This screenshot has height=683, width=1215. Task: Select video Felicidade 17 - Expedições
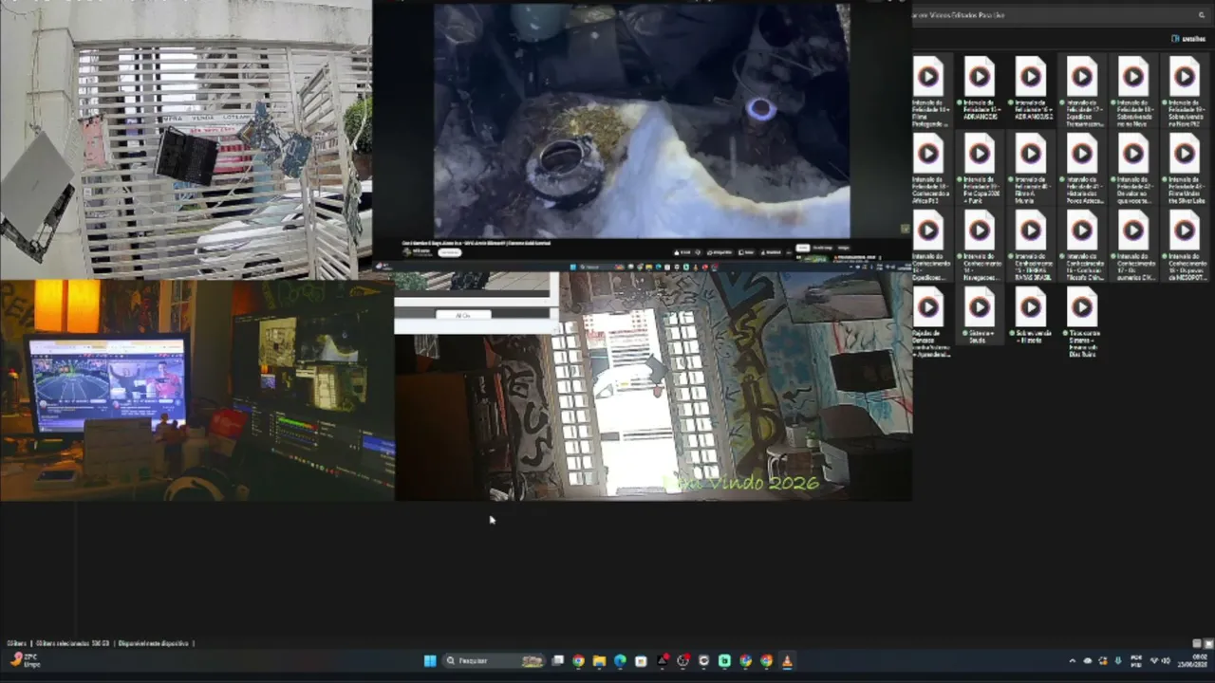1082,92
